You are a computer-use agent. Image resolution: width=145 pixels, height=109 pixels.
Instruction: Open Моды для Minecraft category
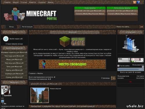click(x=14, y=60)
